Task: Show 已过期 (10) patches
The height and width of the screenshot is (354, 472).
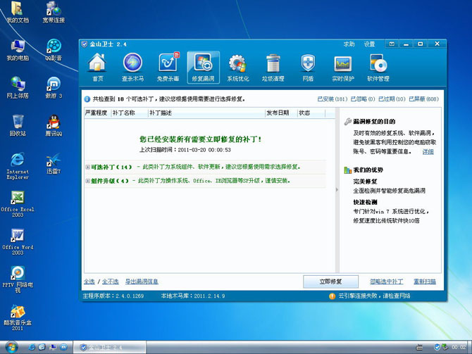Action: tap(392, 99)
